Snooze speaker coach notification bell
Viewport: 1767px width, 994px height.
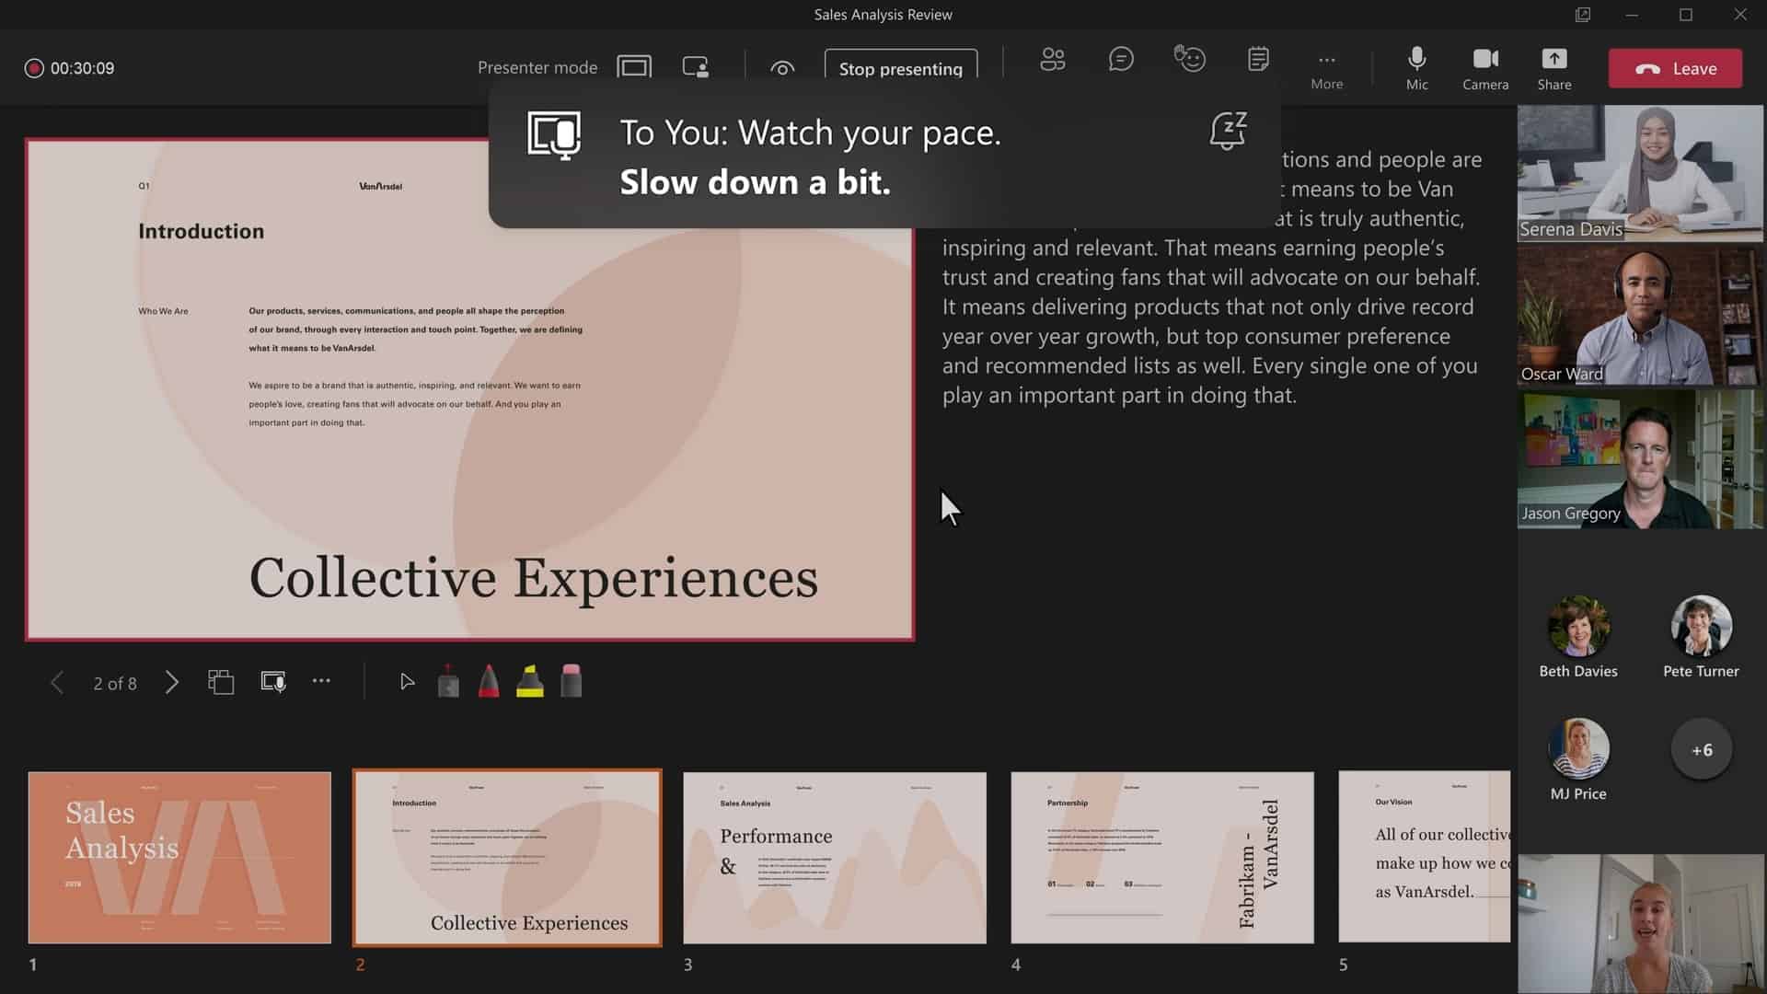pyautogui.click(x=1228, y=131)
